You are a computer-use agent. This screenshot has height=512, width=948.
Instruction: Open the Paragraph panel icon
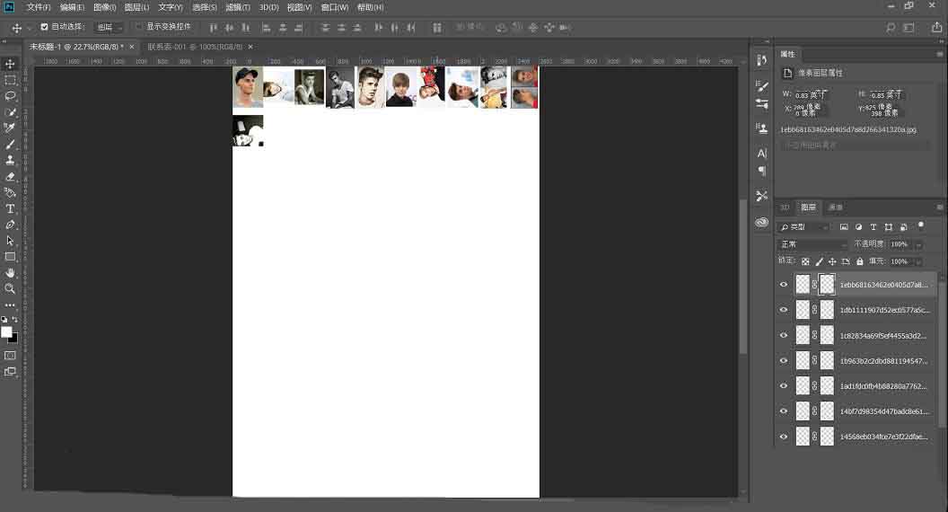click(762, 171)
